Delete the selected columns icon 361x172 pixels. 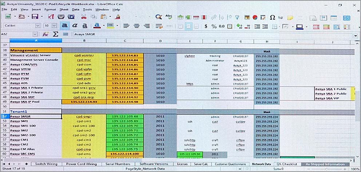(204, 17)
